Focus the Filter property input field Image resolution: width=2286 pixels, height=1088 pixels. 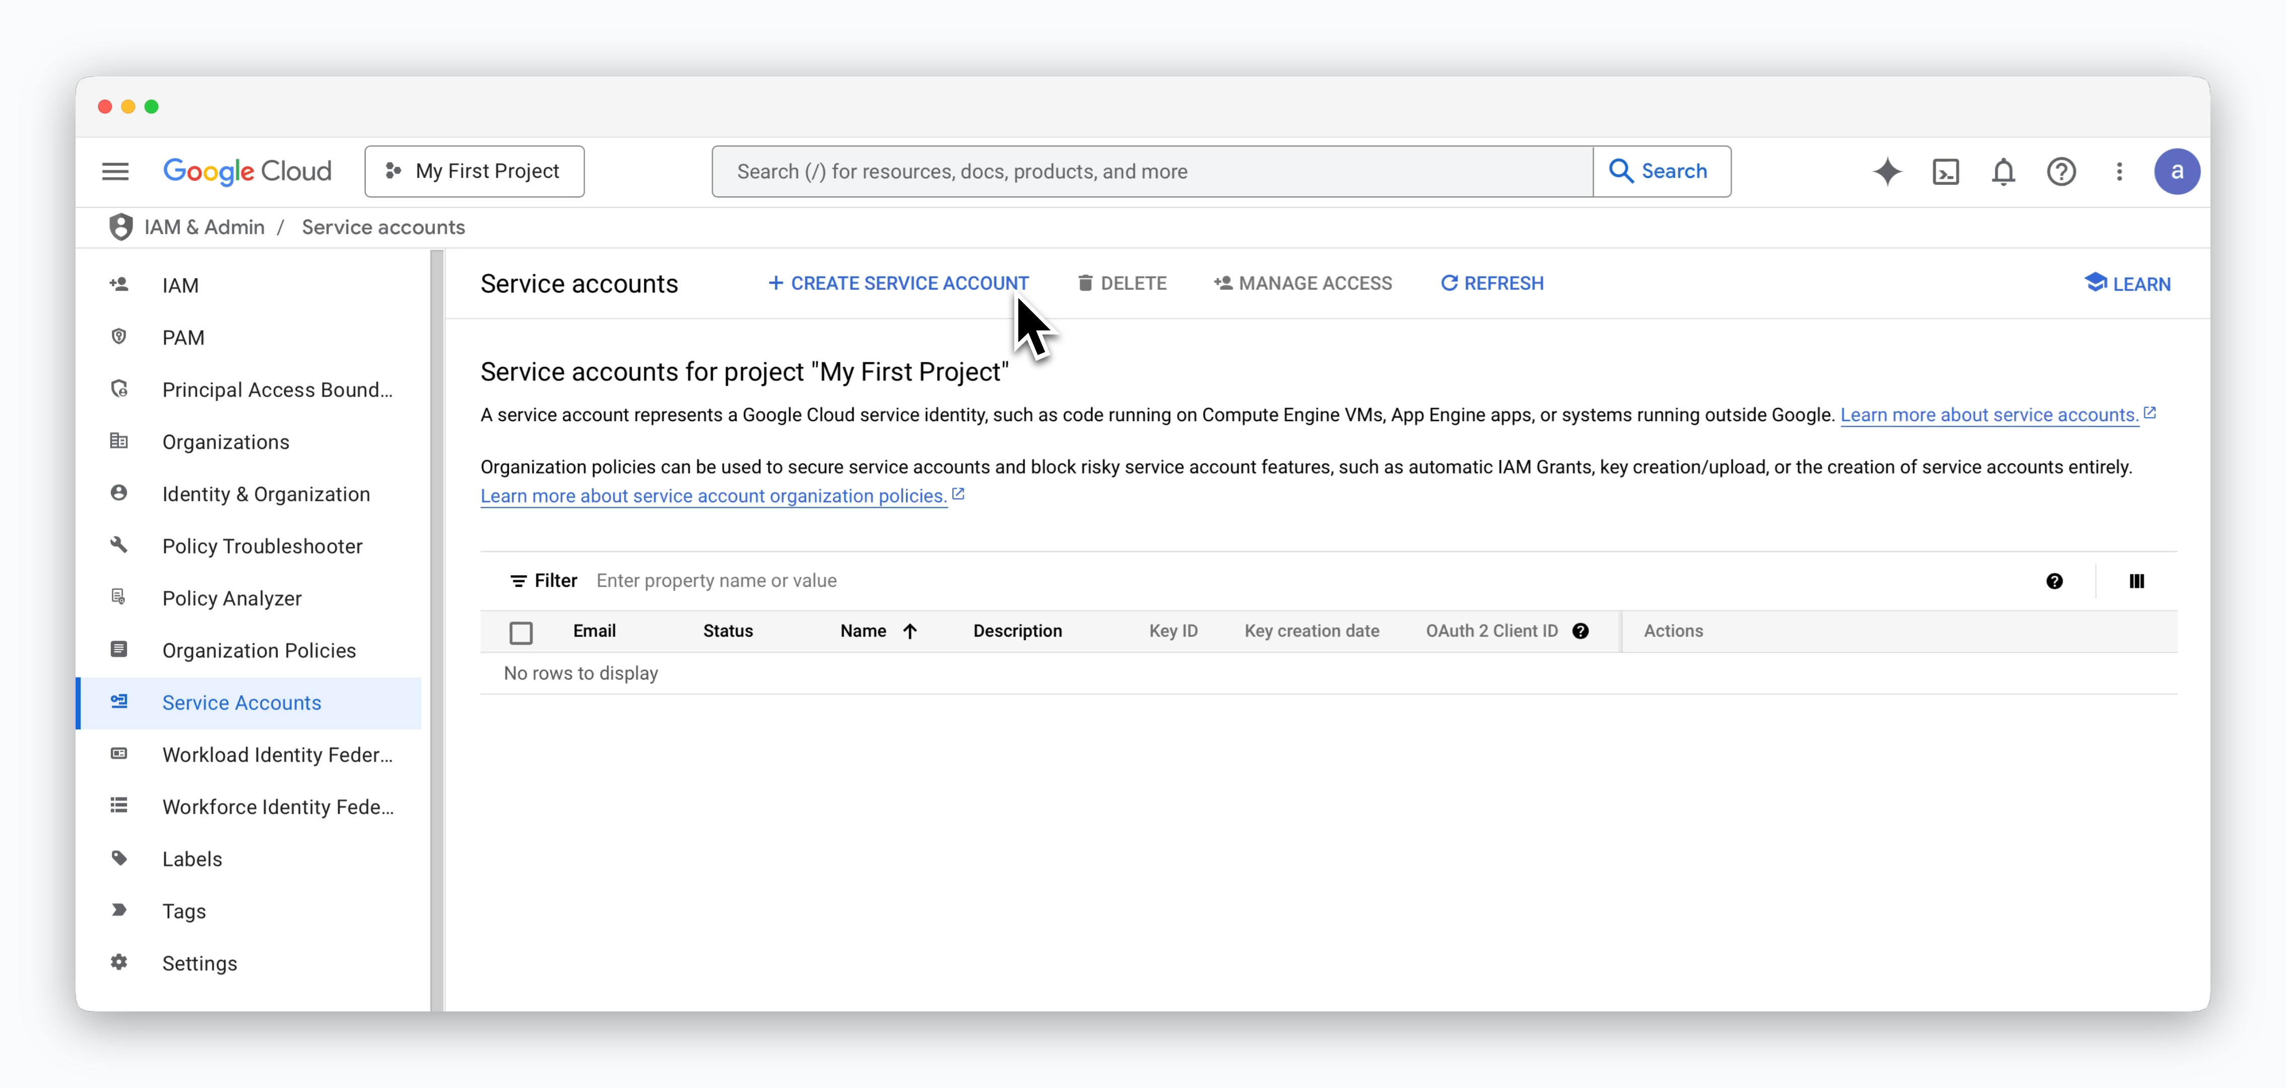[1304, 581]
